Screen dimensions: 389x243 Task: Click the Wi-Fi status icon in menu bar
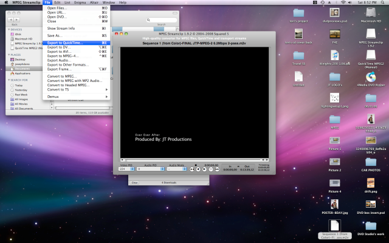[x=343, y=2]
